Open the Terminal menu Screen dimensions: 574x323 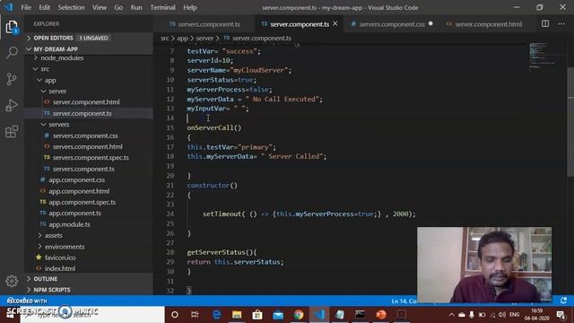tap(162, 7)
